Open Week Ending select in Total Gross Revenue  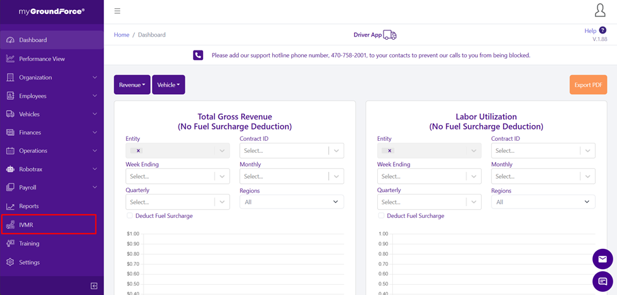177,176
